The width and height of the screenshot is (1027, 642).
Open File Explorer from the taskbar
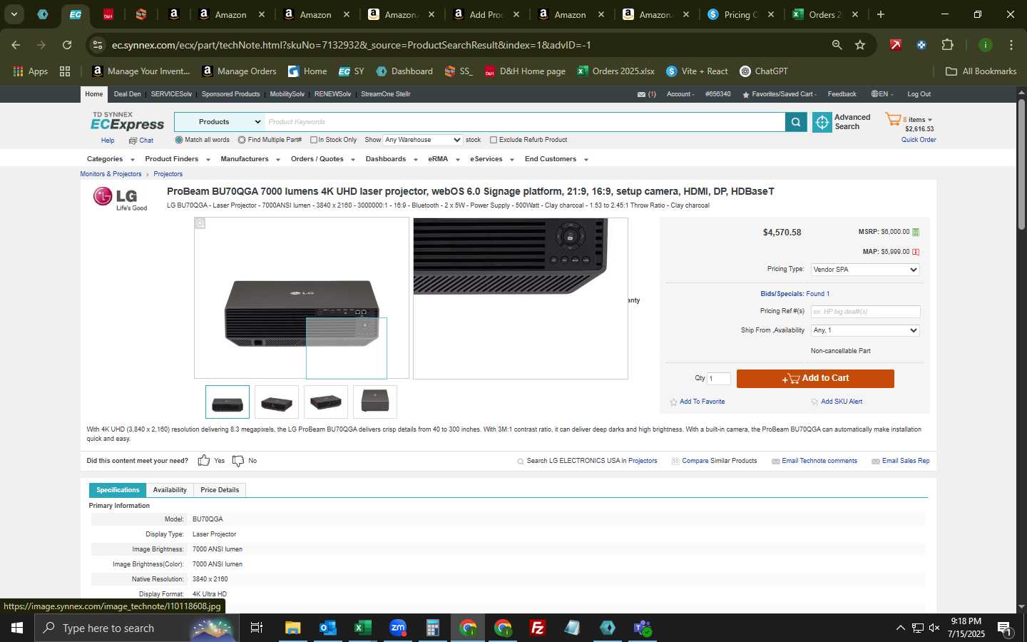(293, 628)
